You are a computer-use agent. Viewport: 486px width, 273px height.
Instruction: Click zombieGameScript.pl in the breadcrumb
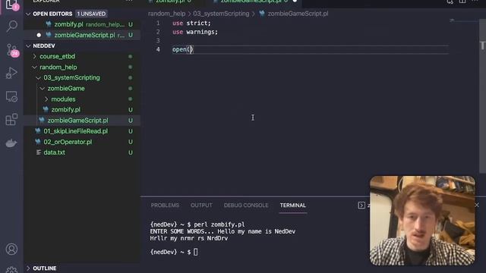[298, 14]
